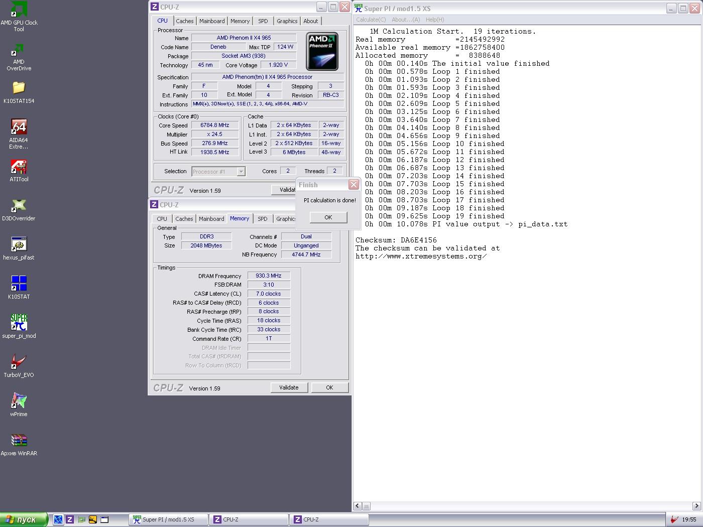Click the xtremesystems.org URL text
The height and width of the screenshot is (527, 703).
(x=421, y=256)
